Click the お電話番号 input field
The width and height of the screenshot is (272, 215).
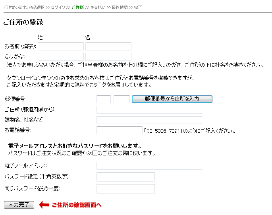[119, 130]
